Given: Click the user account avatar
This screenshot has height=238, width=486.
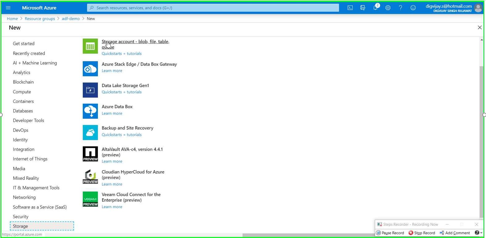Looking at the screenshot, I should [x=478, y=8].
